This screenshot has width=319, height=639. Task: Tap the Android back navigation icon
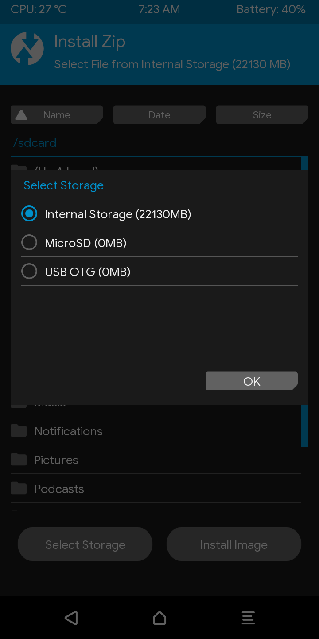click(71, 618)
